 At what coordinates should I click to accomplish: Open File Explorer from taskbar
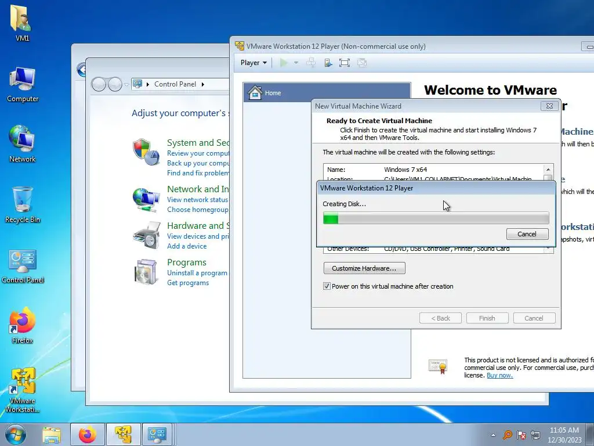pos(52,434)
